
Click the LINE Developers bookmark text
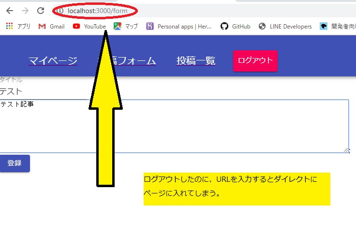point(291,27)
